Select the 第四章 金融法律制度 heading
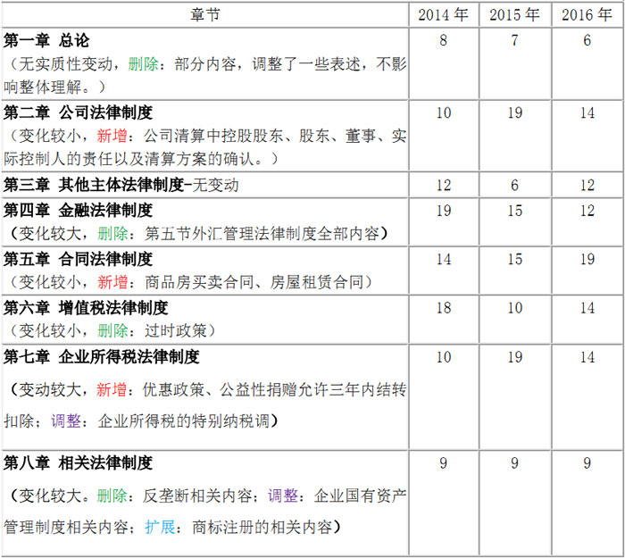 79,210
